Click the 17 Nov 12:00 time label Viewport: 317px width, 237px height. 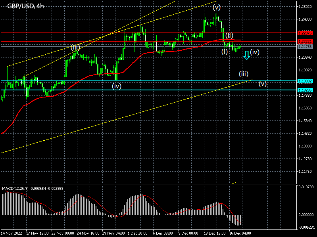point(37,233)
